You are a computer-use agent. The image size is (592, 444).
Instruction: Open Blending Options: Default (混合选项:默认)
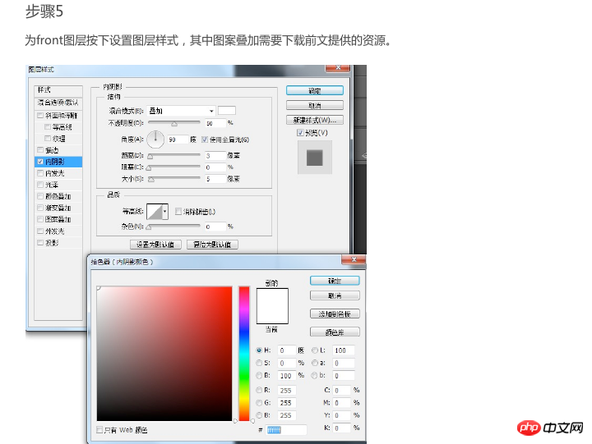pyautogui.click(x=58, y=103)
